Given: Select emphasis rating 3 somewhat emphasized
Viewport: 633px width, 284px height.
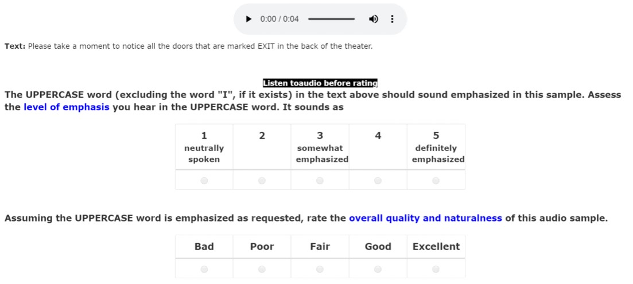Looking at the screenshot, I should coord(320,180).
